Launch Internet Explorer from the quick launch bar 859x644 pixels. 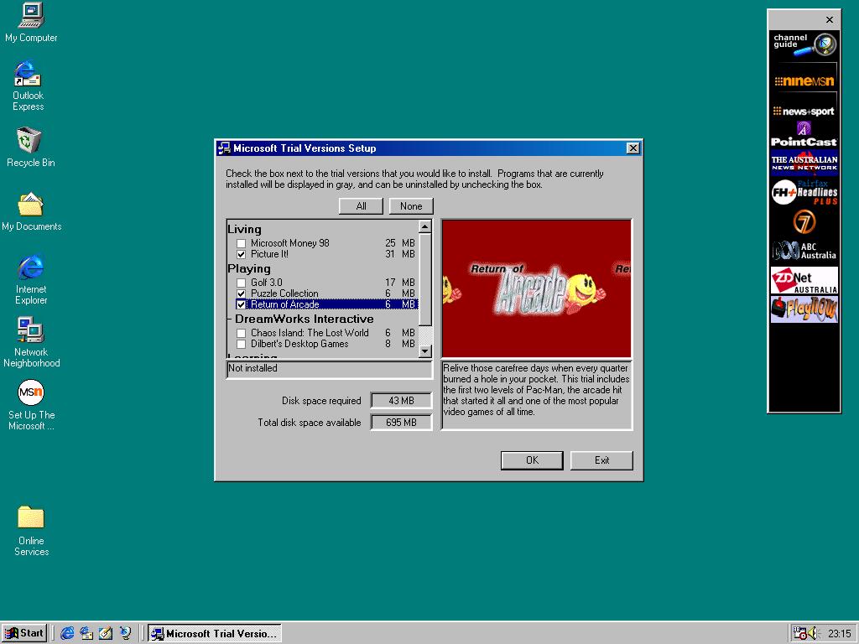(x=67, y=634)
